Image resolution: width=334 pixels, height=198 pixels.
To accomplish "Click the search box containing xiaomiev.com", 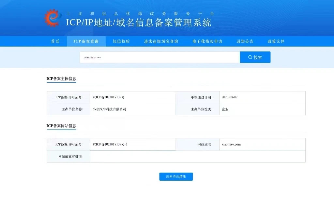I will [x=159, y=57].
